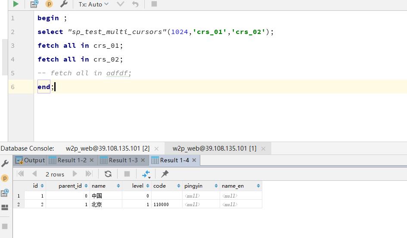Viewport: 407px width, 238px height.
Task: Close the Result 1-4 tab
Action: [x=194, y=160]
